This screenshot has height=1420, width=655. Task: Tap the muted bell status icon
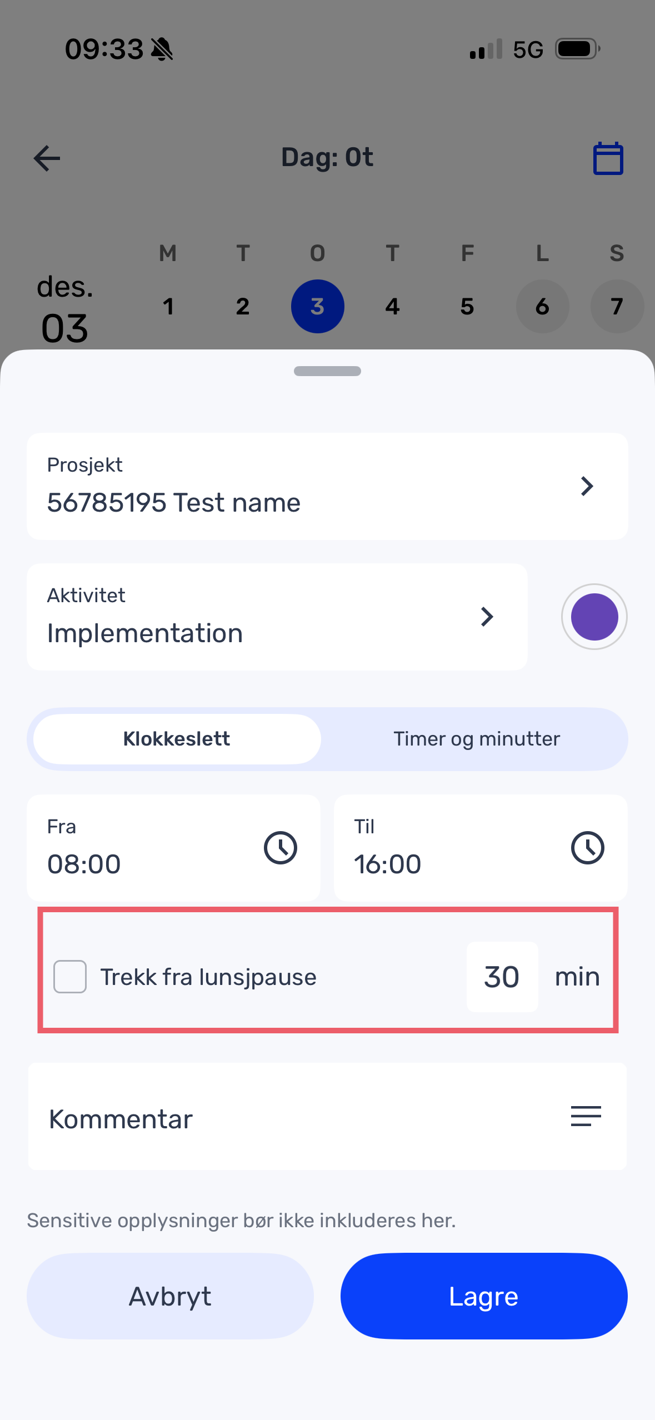coord(162,49)
